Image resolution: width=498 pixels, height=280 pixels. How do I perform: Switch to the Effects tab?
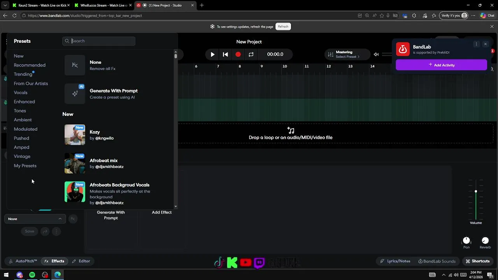pos(54,261)
